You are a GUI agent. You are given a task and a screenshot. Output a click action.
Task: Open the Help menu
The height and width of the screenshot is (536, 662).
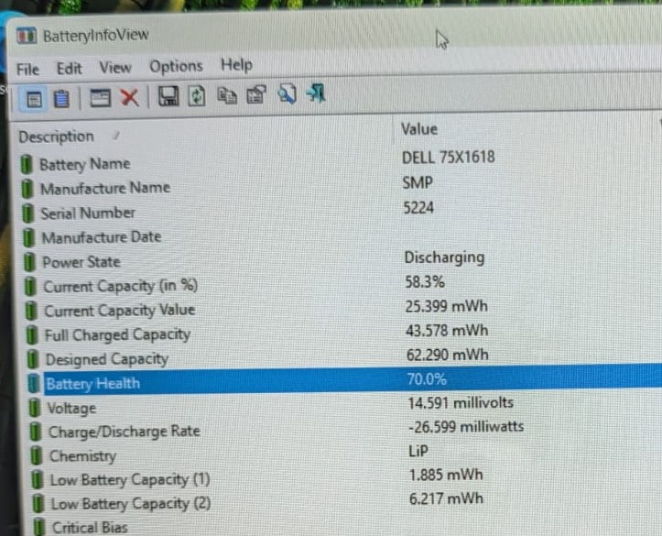coord(236,65)
